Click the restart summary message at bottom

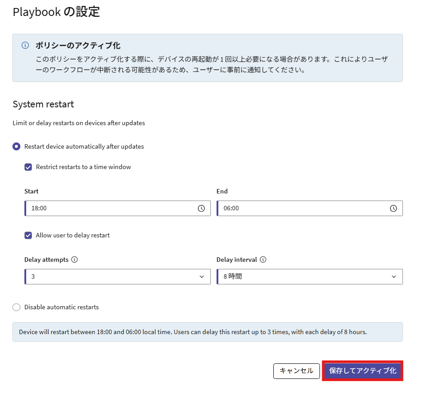[193, 332]
